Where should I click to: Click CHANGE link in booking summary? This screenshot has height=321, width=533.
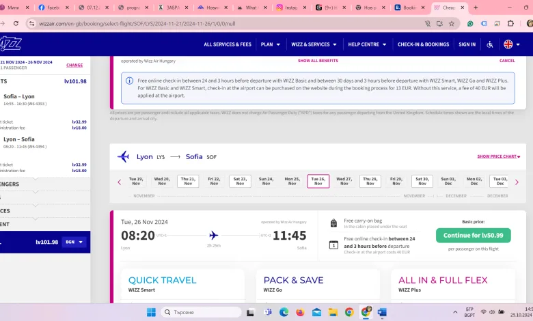pos(74,65)
